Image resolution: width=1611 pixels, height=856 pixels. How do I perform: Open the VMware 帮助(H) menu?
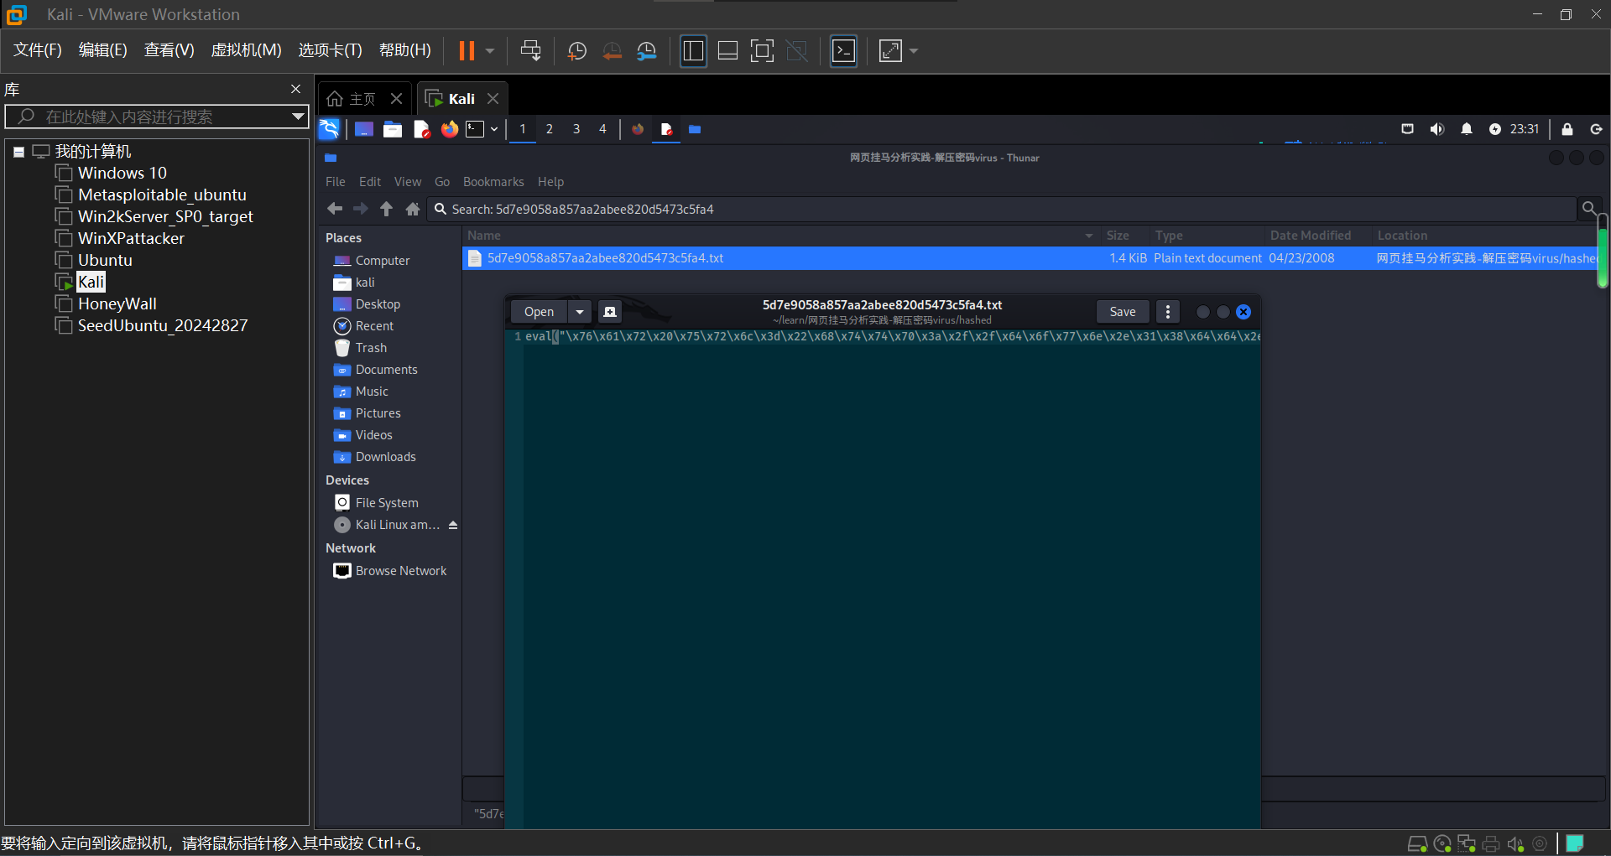(405, 50)
